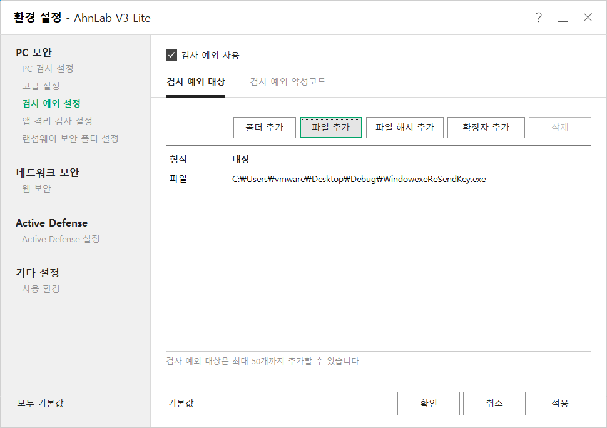The height and width of the screenshot is (428, 607).
Task: Apply settings with the 적용 button
Action: click(x=560, y=404)
